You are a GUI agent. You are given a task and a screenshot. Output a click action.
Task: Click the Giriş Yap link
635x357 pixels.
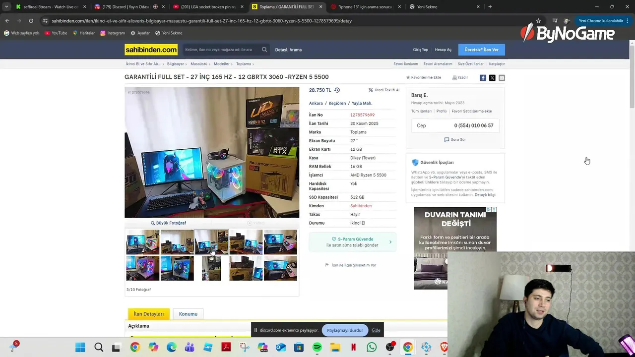[x=420, y=50]
